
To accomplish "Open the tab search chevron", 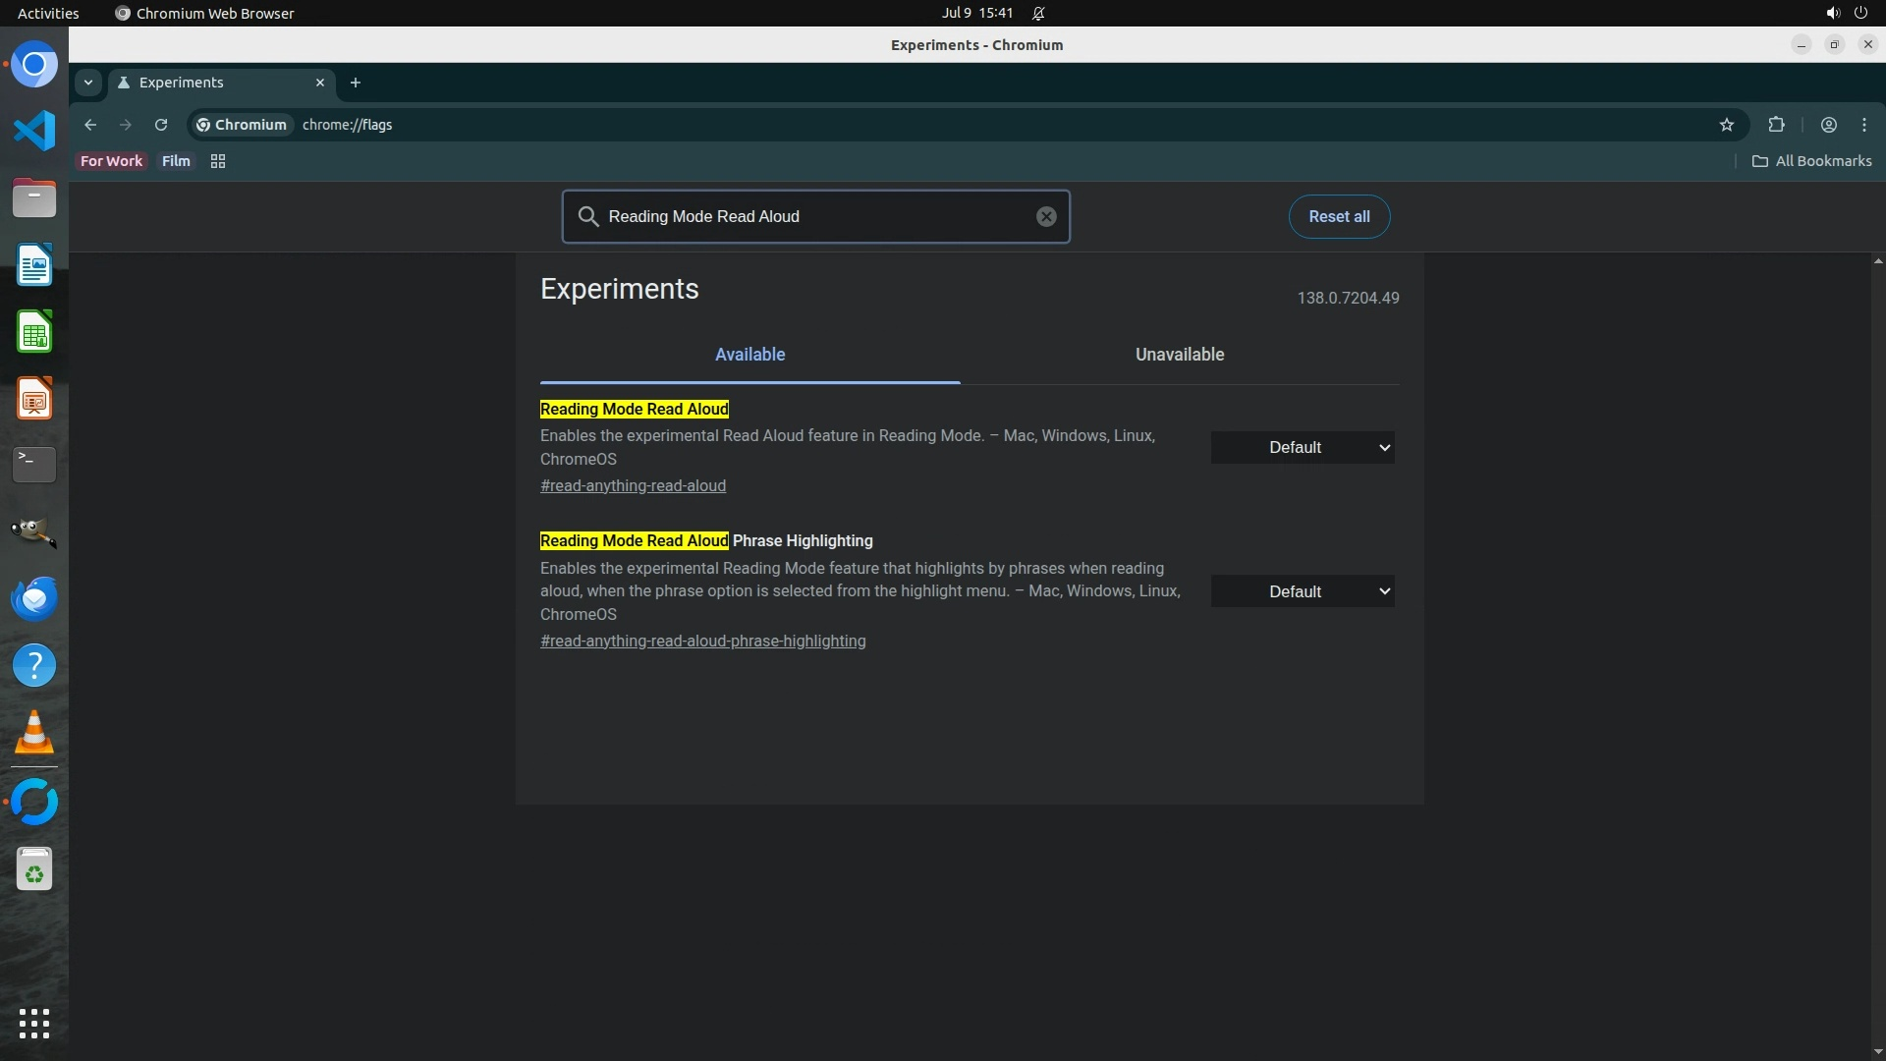I will point(88,83).
